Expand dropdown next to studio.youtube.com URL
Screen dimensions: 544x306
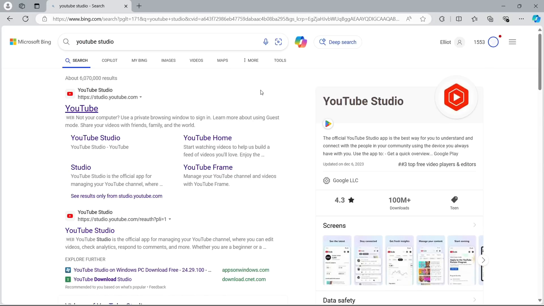(x=141, y=97)
